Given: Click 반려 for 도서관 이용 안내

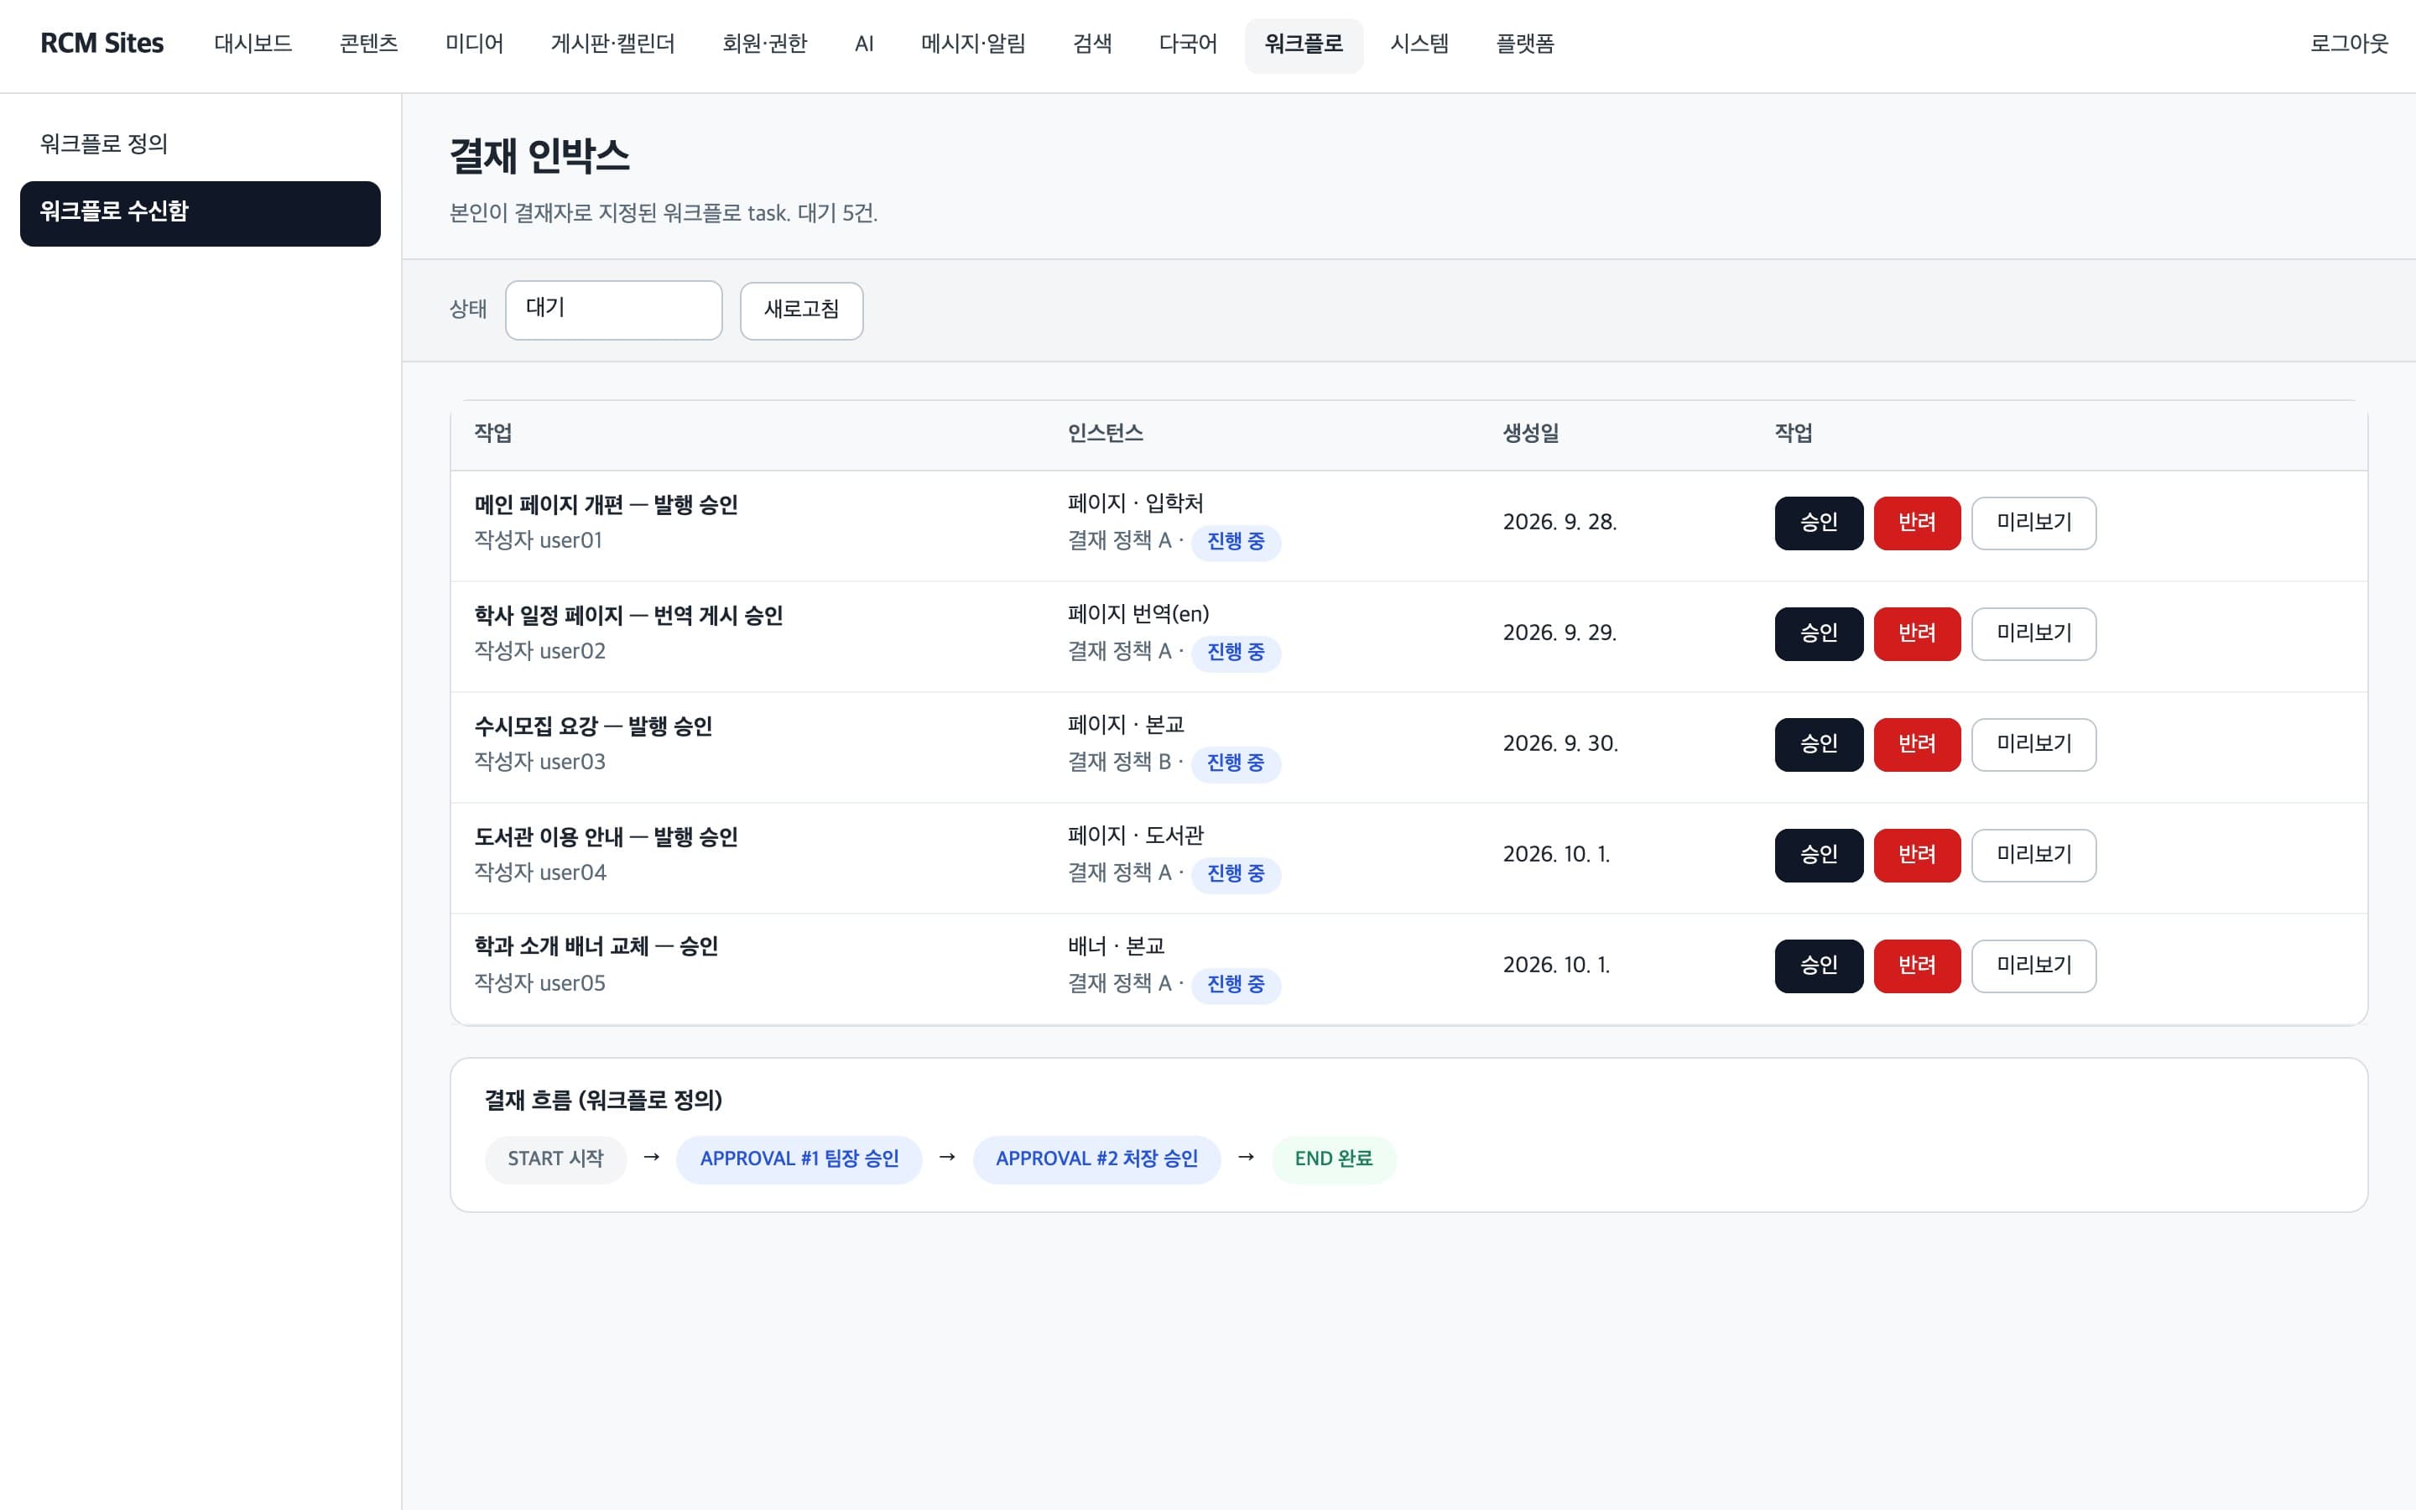Looking at the screenshot, I should [x=1916, y=856].
